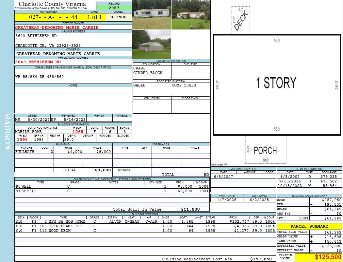Select the Parcel Summary header
This screenshot has width=343, height=262.
click(309, 226)
